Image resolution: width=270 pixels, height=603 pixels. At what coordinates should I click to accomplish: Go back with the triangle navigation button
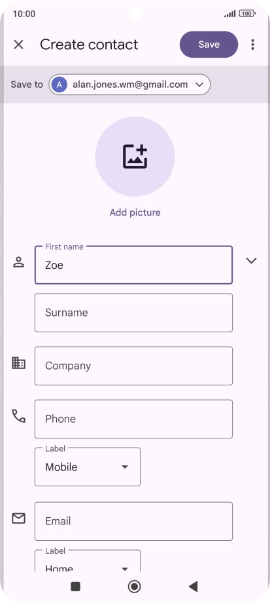pyautogui.click(x=194, y=587)
